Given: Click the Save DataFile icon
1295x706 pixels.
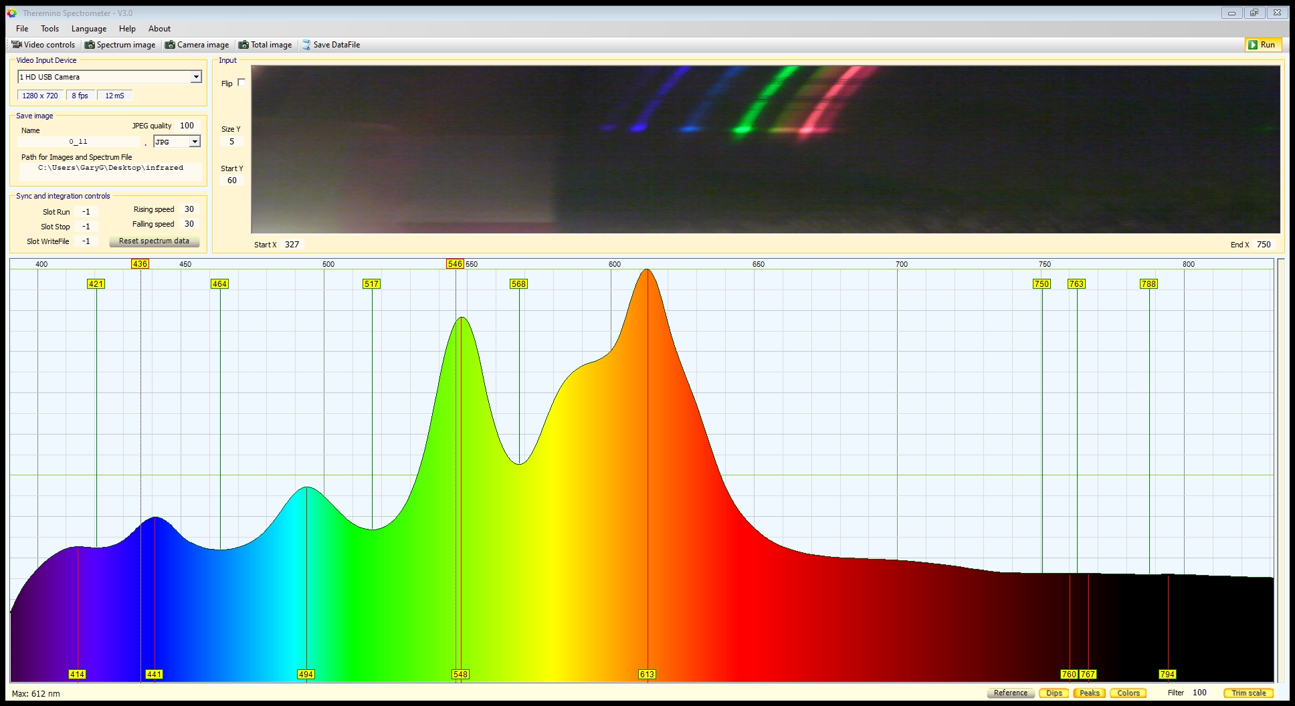Looking at the screenshot, I should (306, 45).
